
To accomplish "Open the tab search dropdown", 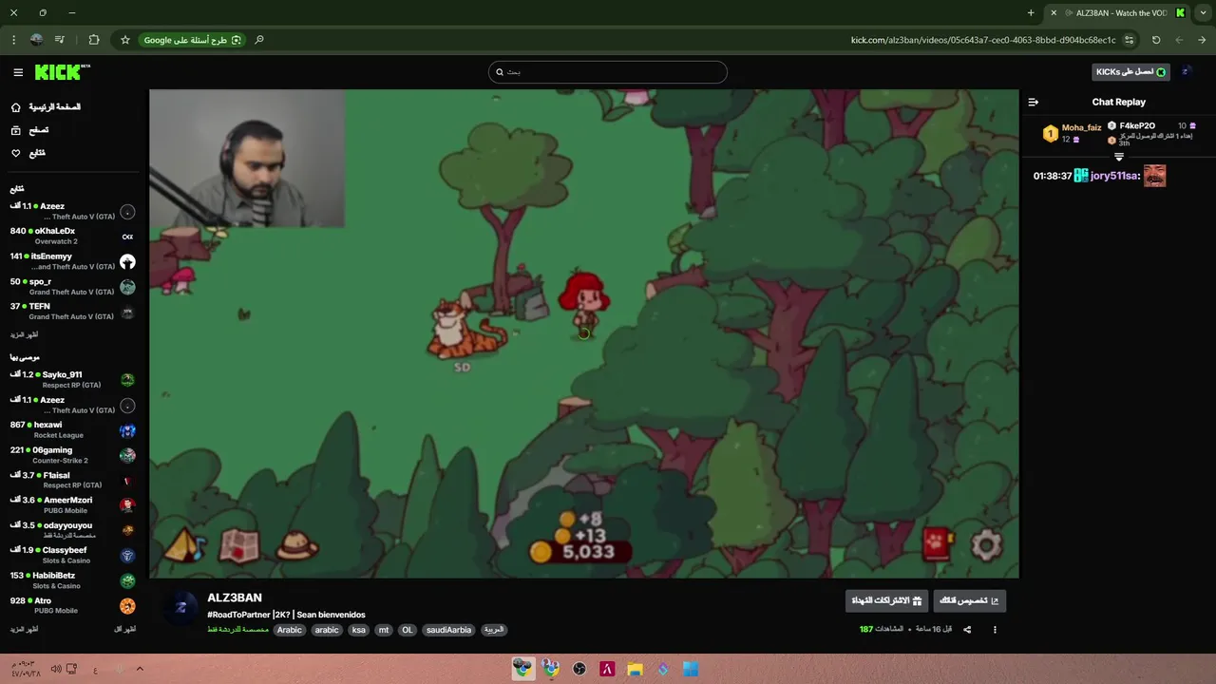I will tap(1203, 13).
